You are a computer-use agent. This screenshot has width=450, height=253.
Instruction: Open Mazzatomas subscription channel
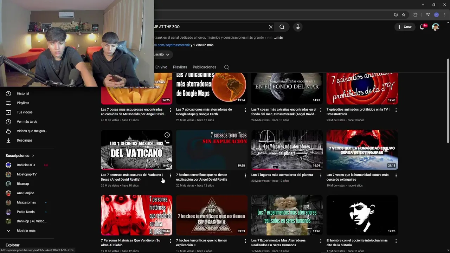tap(27, 202)
